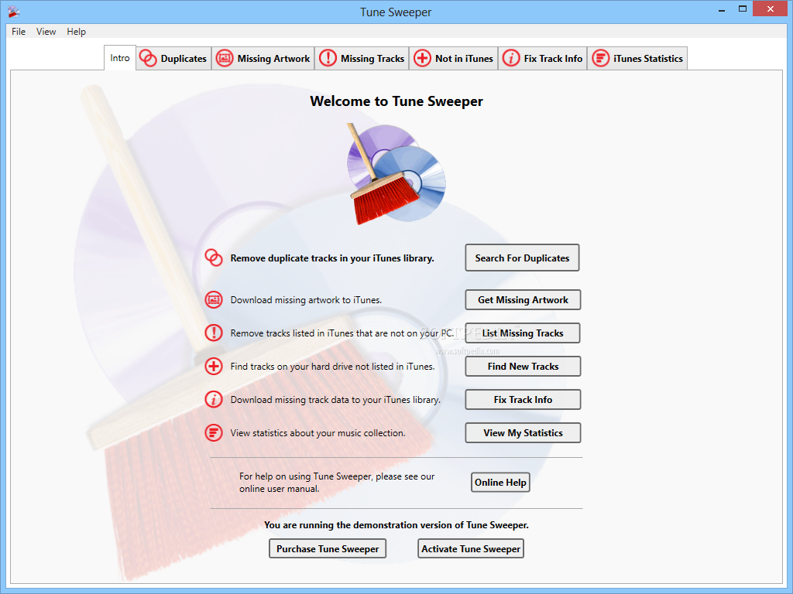Click the Welcome to Tune Sweeper heading

396,101
